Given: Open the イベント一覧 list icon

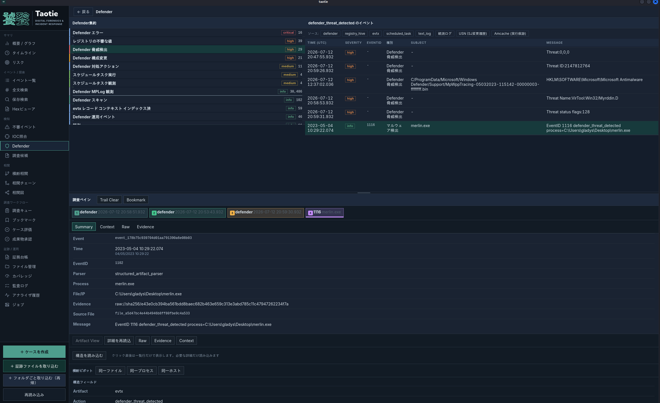Looking at the screenshot, I should point(7,81).
